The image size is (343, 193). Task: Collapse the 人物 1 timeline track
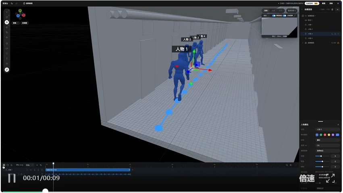(4, 170)
